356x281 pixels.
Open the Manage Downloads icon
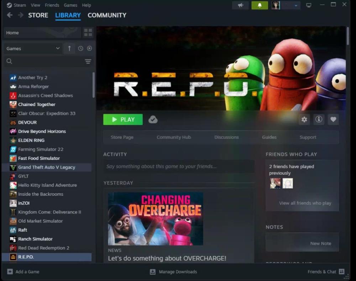coord(153,271)
